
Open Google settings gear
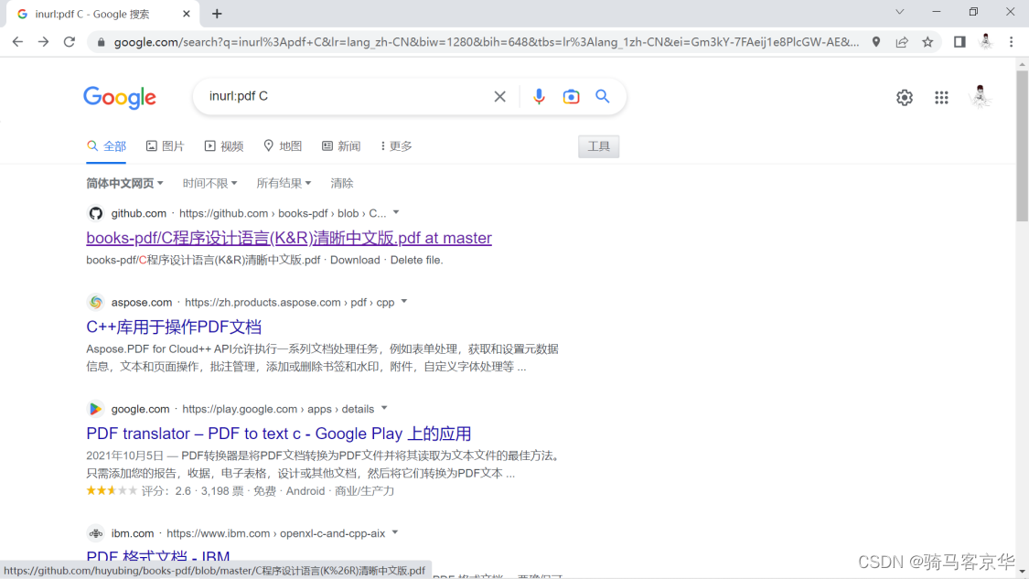coord(905,97)
